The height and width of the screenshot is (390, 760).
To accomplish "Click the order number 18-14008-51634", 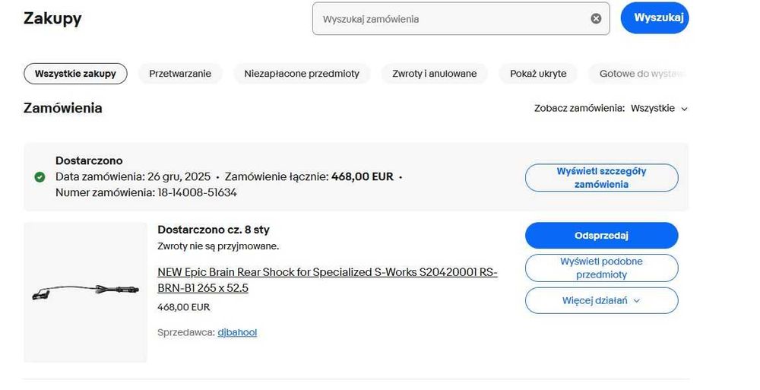I will coord(196,192).
